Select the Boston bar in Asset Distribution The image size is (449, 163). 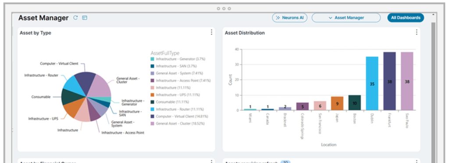tap(354, 103)
